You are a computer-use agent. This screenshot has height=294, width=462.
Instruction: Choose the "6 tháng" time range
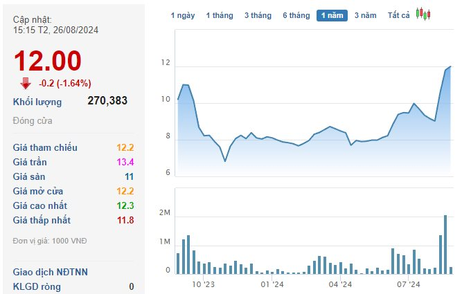click(296, 15)
